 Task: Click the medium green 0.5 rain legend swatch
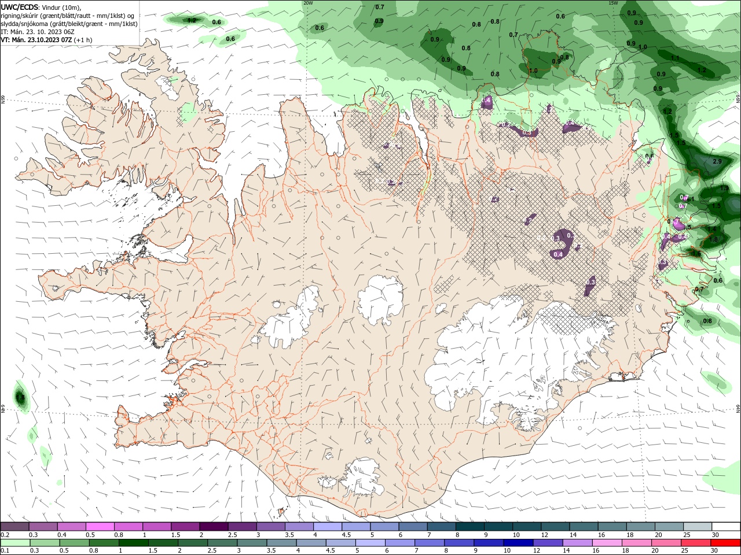click(x=74, y=543)
